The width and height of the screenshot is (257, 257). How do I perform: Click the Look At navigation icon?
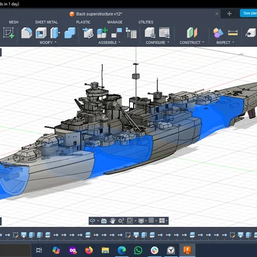(104, 220)
